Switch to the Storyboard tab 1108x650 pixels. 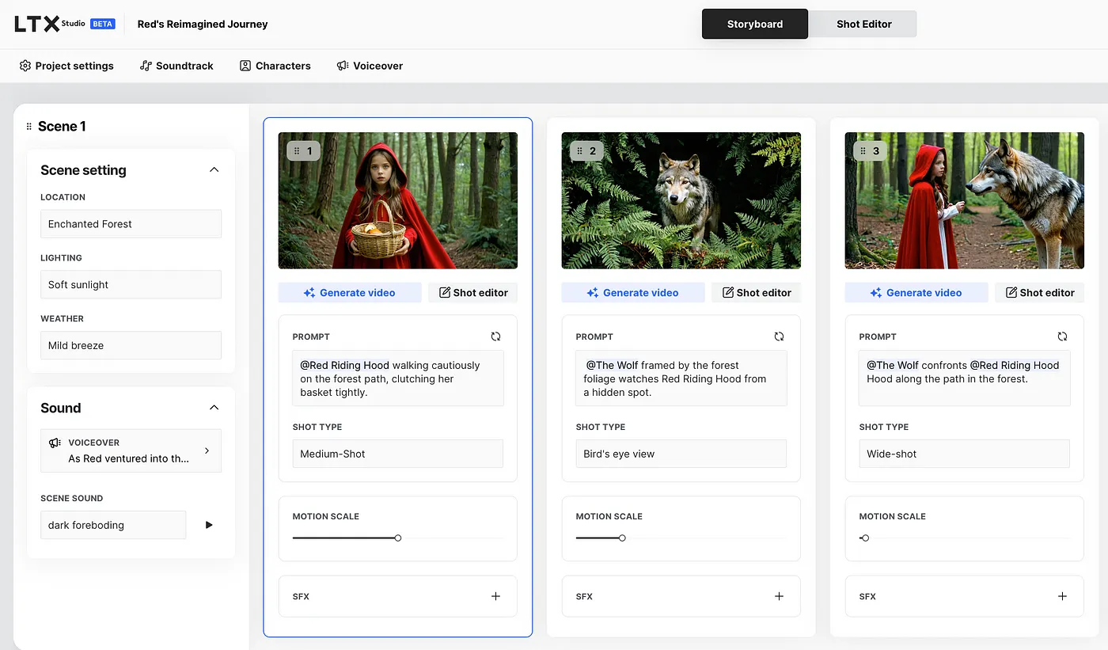(x=755, y=24)
